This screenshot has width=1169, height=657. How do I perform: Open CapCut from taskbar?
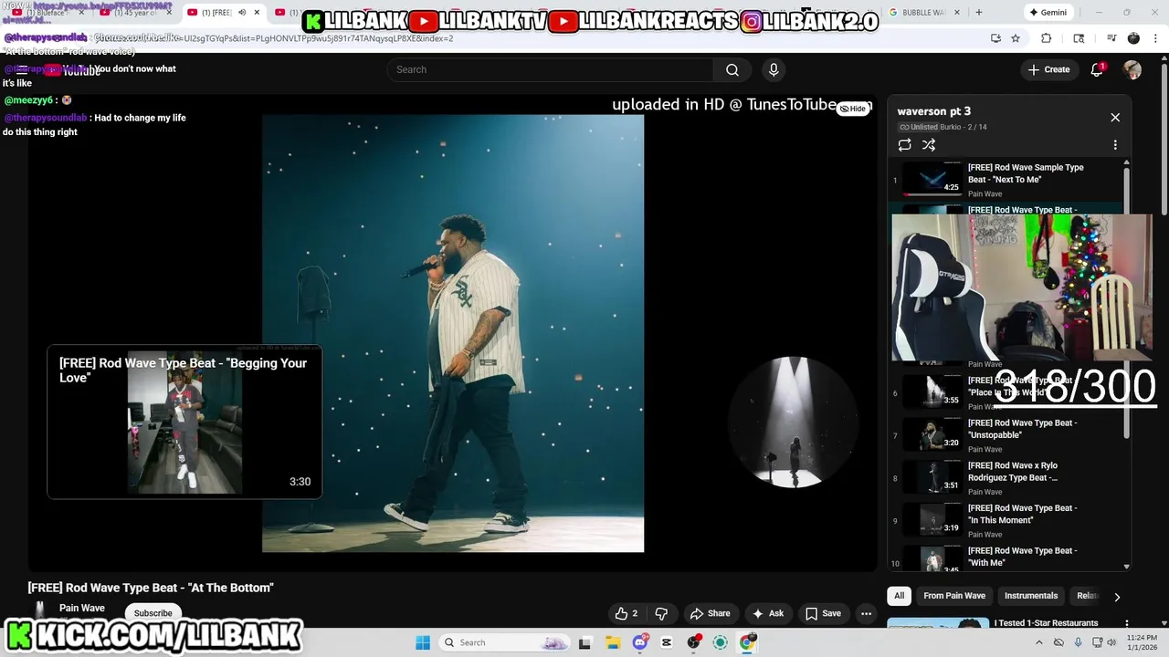[x=667, y=642]
